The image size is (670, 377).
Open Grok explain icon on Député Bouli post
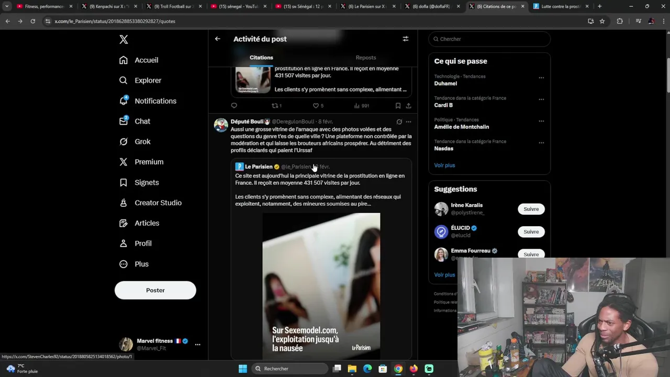[399, 122]
